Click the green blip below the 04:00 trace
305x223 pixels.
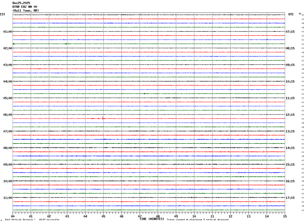pos(144,93)
